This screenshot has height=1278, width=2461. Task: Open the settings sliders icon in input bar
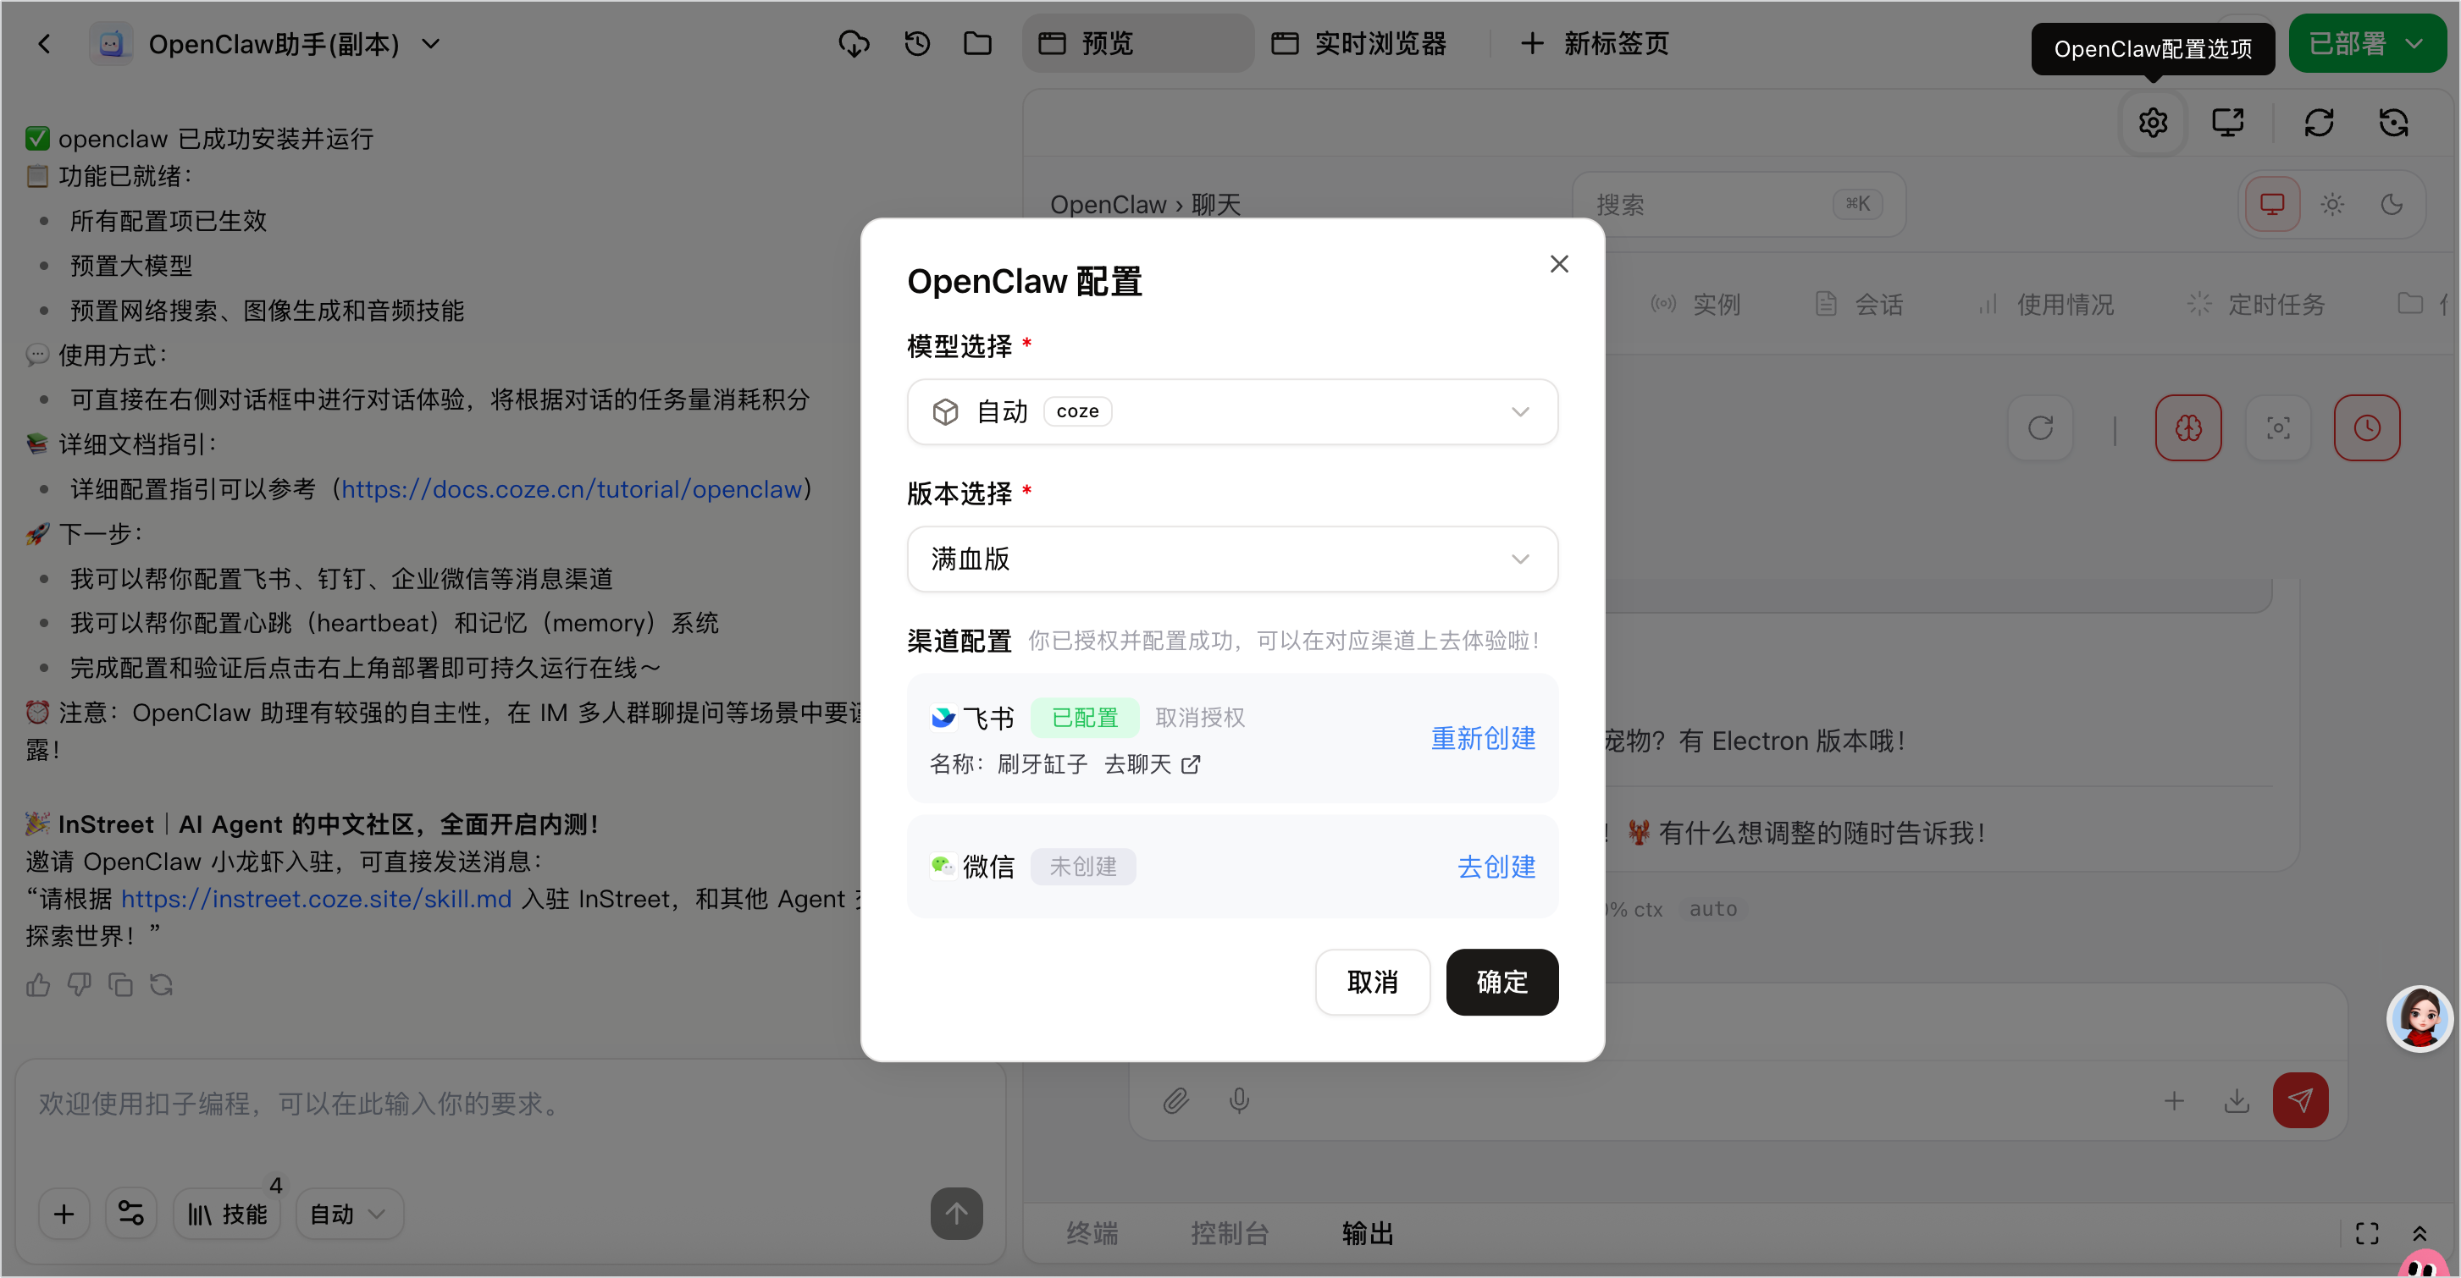click(x=131, y=1213)
